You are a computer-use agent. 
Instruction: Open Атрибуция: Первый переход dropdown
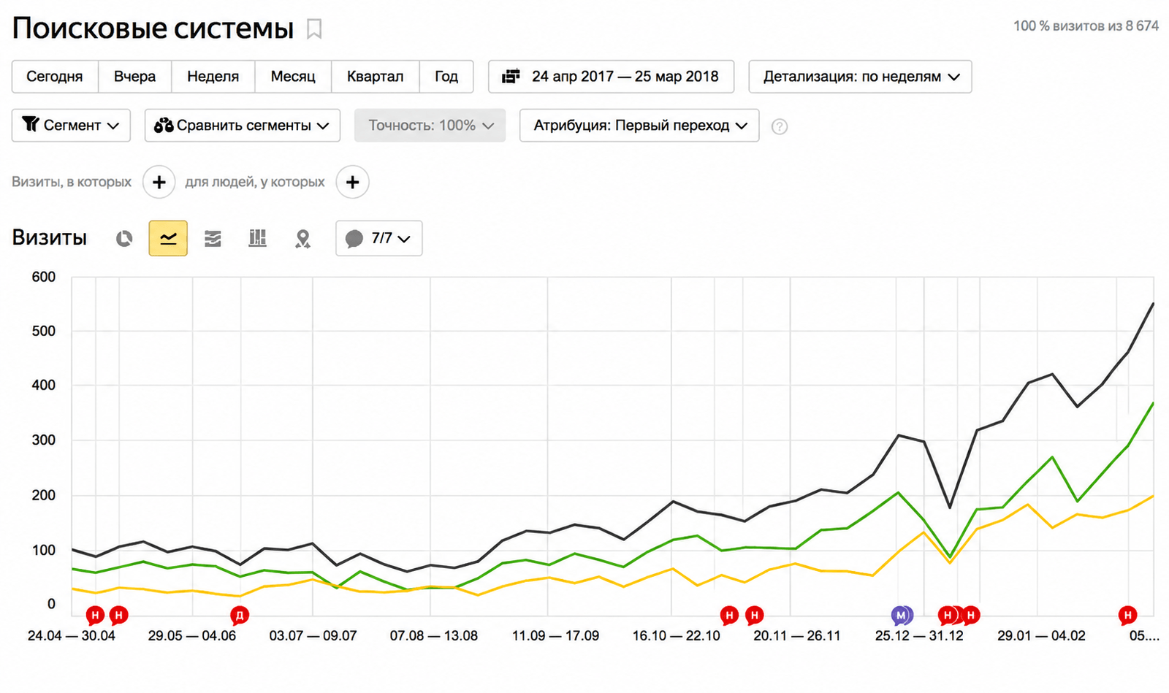[x=639, y=126]
